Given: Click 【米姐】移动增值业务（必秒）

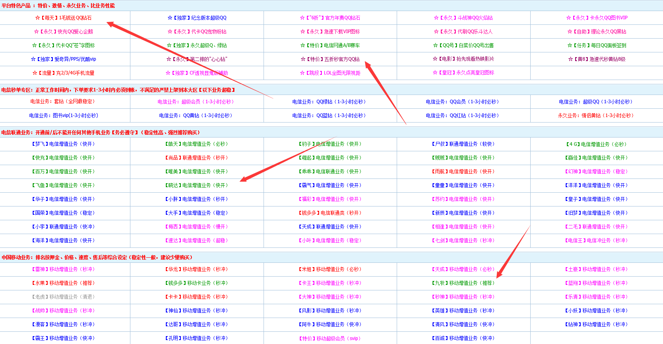Looking at the screenshot, I should point(330,269).
